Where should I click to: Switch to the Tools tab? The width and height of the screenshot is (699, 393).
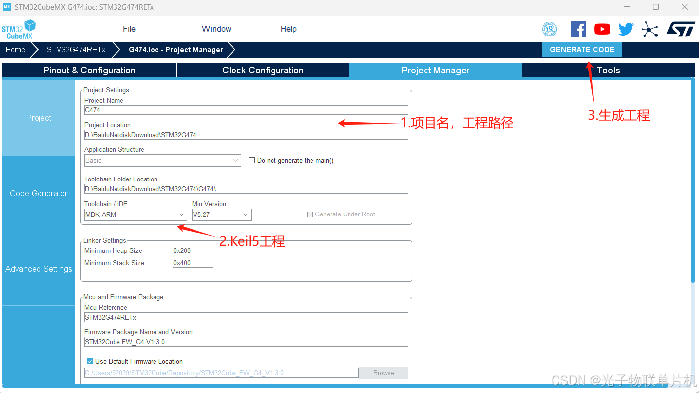tap(608, 70)
